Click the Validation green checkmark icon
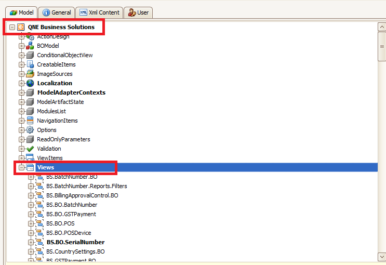The width and height of the screenshot is (386, 265). pyautogui.click(x=30, y=149)
